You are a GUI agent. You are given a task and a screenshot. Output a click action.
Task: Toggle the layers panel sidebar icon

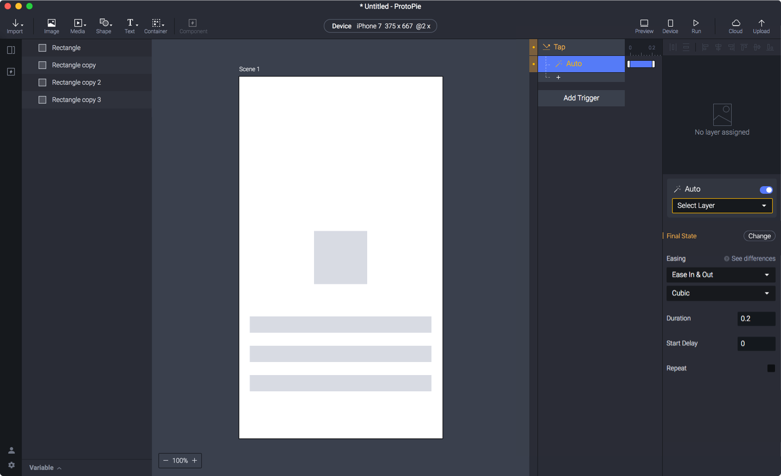click(11, 50)
